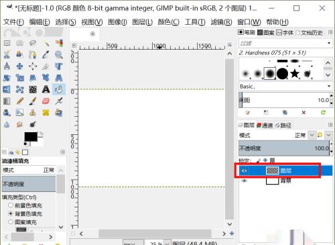Image resolution: width=335 pixels, height=245 pixels.
Task: Click the refresh brushes green icon
Action: pos(323,112)
